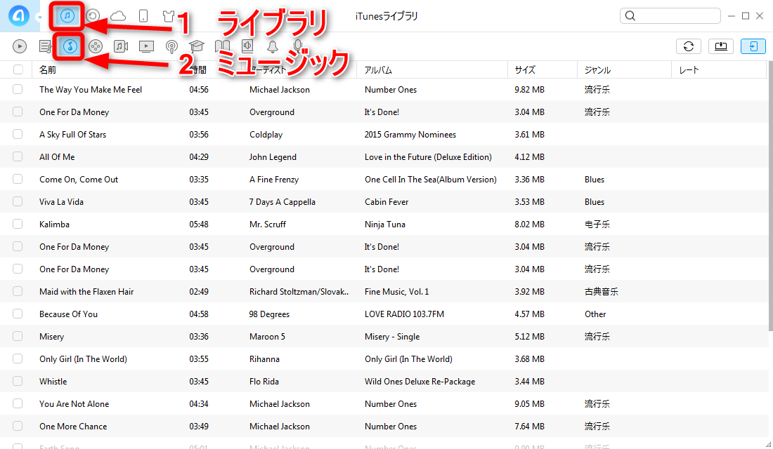Click artist A Fine Frenzy
773x449 pixels.
(274, 179)
